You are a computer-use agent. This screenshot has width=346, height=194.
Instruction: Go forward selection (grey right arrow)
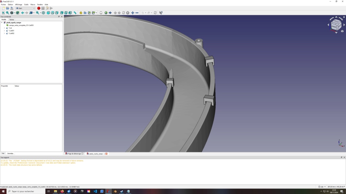[x=27, y=13]
